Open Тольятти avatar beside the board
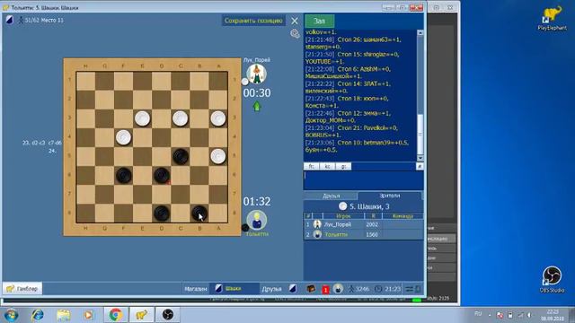 coord(257,220)
